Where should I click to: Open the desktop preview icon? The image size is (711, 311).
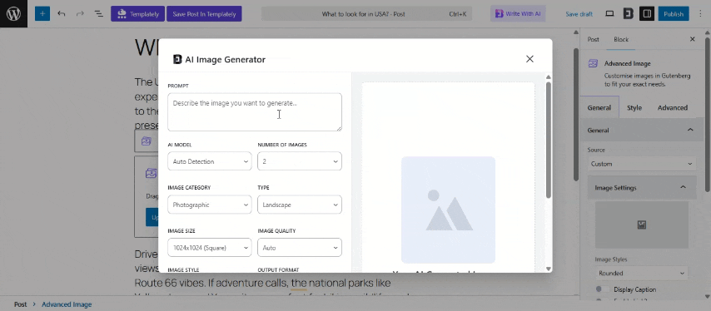point(610,13)
